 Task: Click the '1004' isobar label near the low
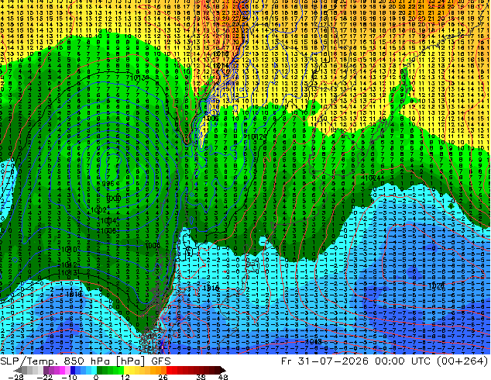108,221
